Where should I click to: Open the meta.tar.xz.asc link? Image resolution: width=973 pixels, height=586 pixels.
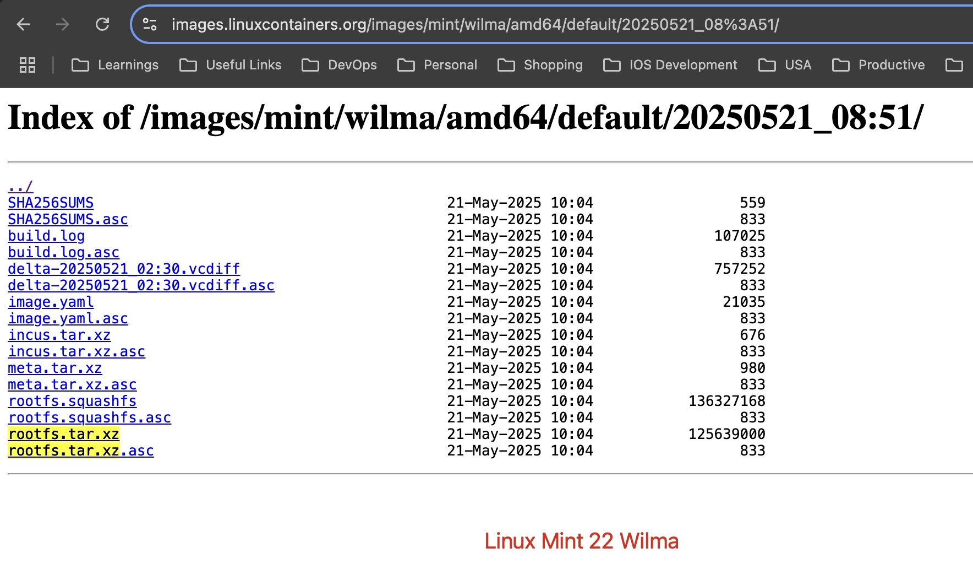pos(72,384)
